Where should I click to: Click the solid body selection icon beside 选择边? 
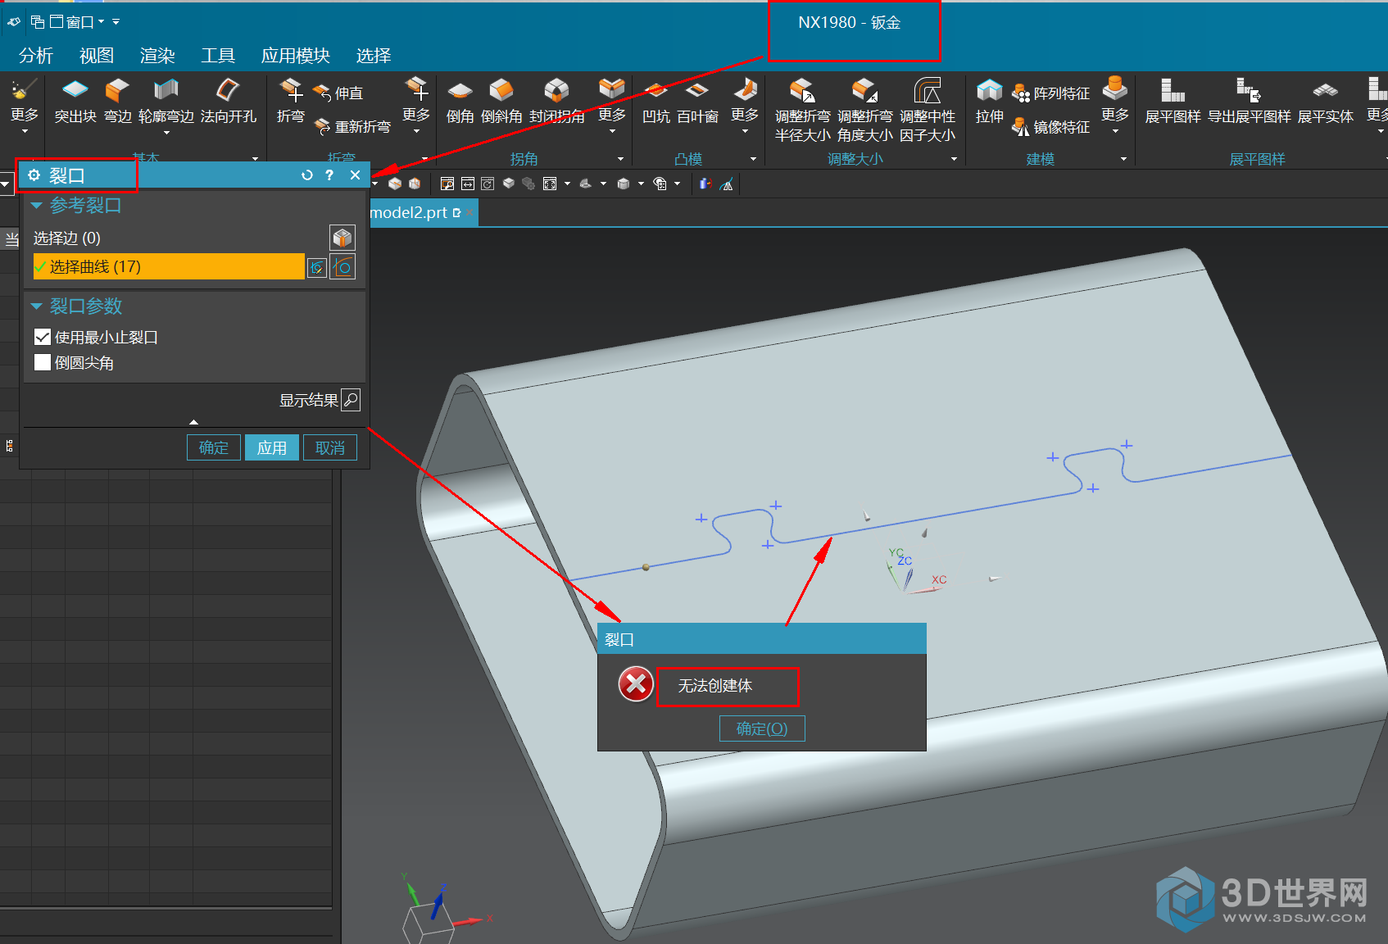click(x=342, y=238)
